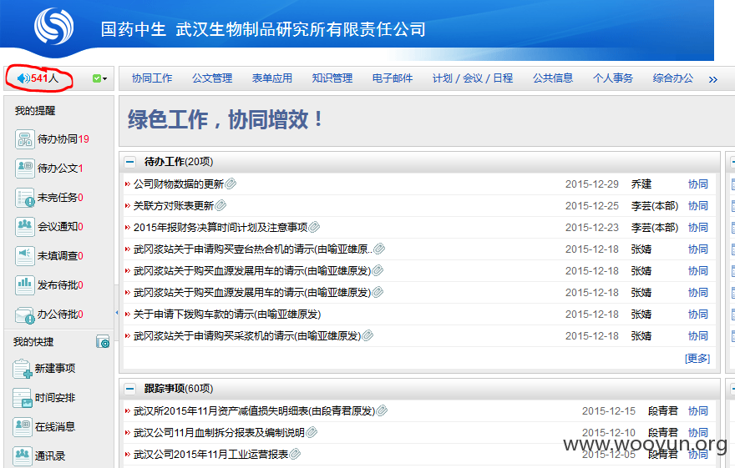
Task: Open 2015年报财务决算时间计划及注意事项
Action: click(220, 228)
